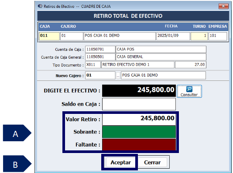This screenshot has width=233, height=173.
Task: Click the Empresa field 101
Action: [x=218, y=36]
